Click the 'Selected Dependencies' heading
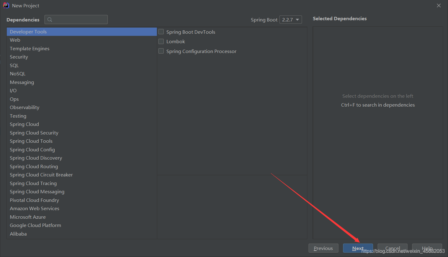This screenshot has width=448, height=257. pyautogui.click(x=340, y=18)
